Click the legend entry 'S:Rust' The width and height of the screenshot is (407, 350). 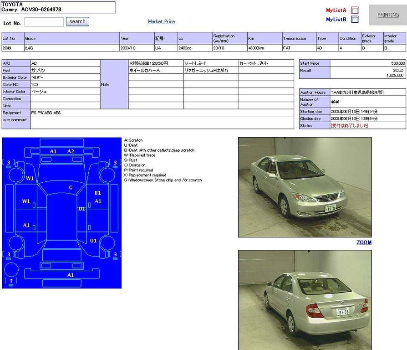[x=131, y=160]
